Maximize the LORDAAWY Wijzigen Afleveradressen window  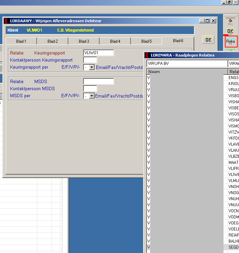tap(207, 21)
